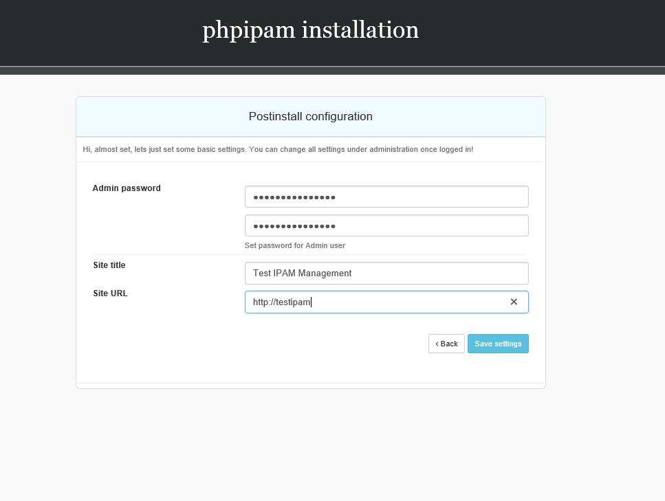
Task: Click the "Set password for Admin user" hint
Action: [x=295, y=246]
